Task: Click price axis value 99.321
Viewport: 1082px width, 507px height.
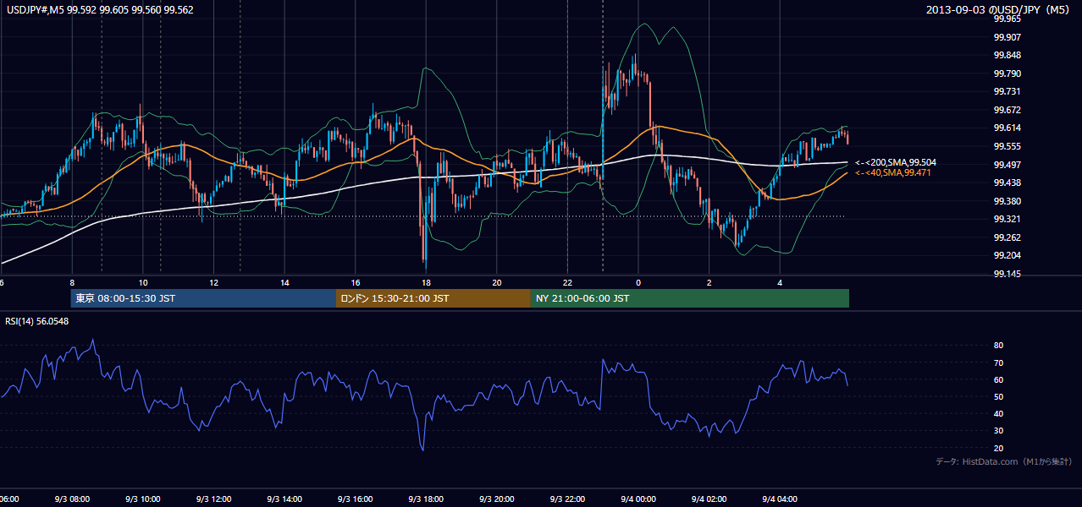Action: 1007,219
